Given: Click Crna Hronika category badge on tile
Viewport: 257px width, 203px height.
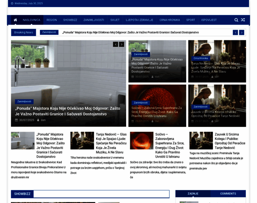Looking at the screenshot, I should (201, 58).
